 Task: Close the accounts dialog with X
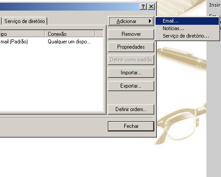coord(151,7)
